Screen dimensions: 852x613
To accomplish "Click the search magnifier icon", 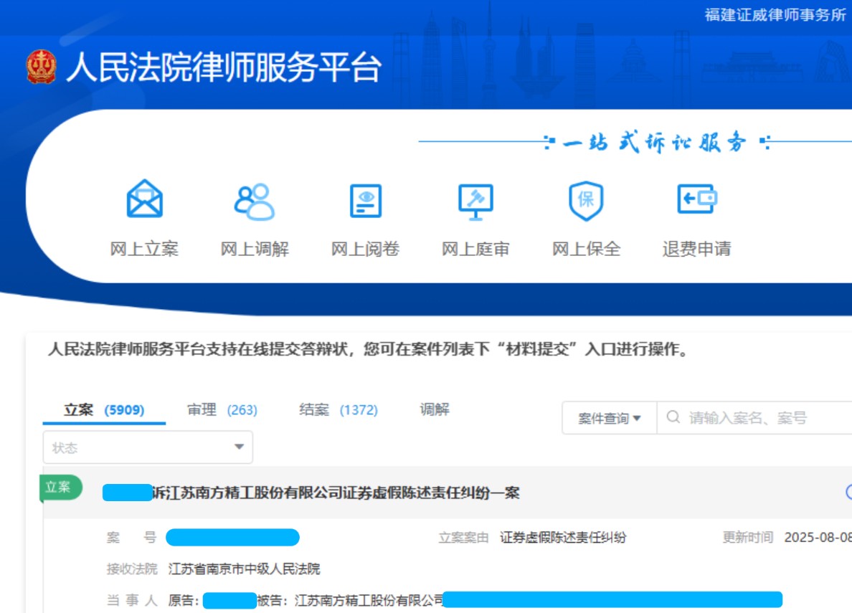I will pos(673,417).
